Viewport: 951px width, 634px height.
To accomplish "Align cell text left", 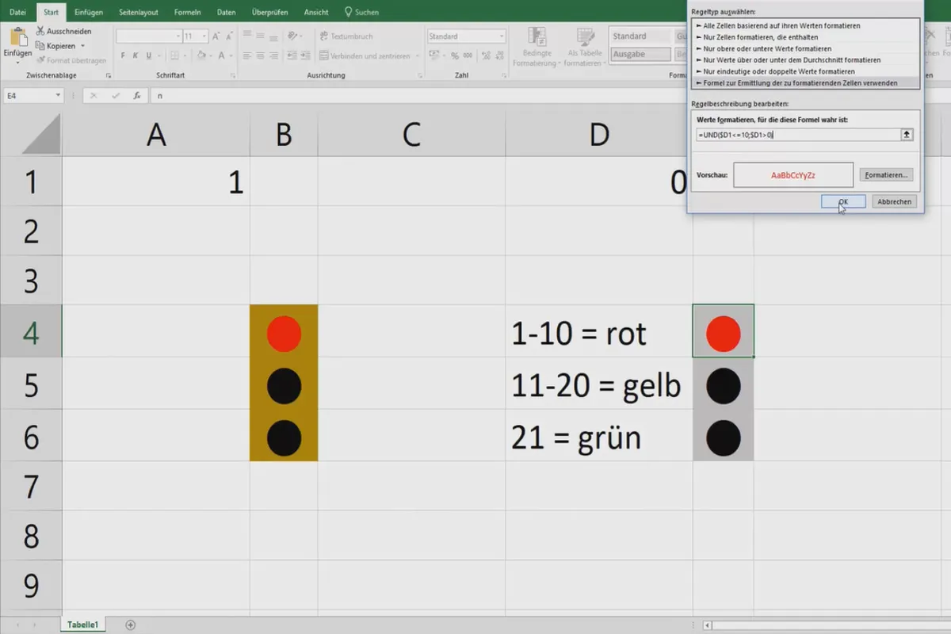I will (247, 56).
